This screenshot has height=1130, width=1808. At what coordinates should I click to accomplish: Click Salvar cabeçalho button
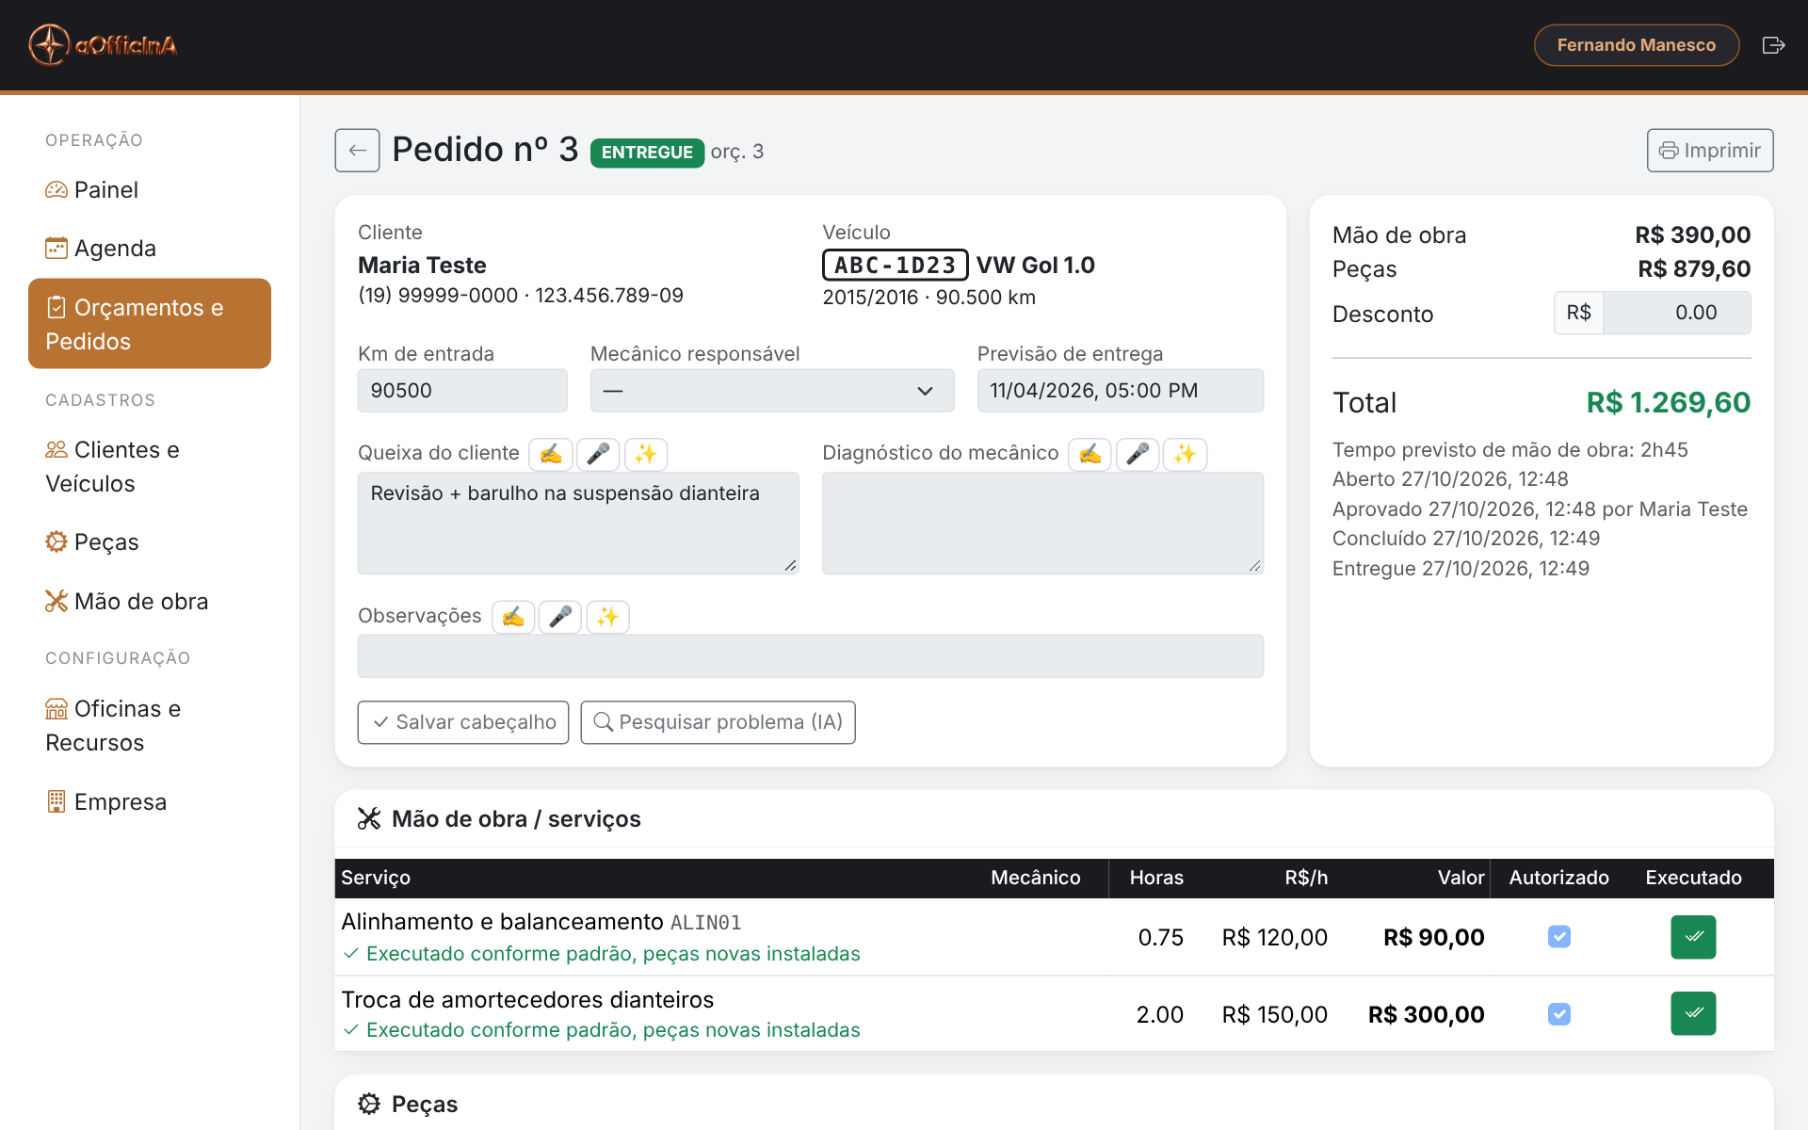pos(463,722)
